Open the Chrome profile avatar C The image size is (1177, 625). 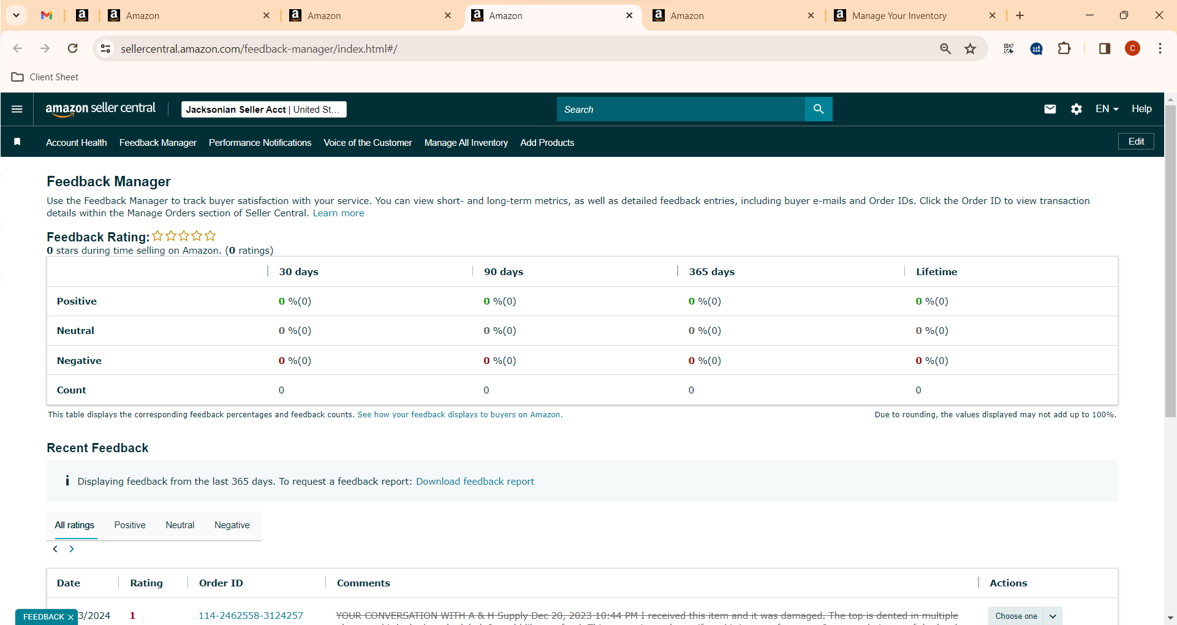pyautogui.click(x=1132, y=48)
